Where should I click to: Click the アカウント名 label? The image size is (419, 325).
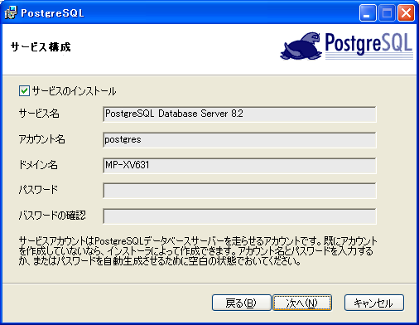tap(41, 139)
